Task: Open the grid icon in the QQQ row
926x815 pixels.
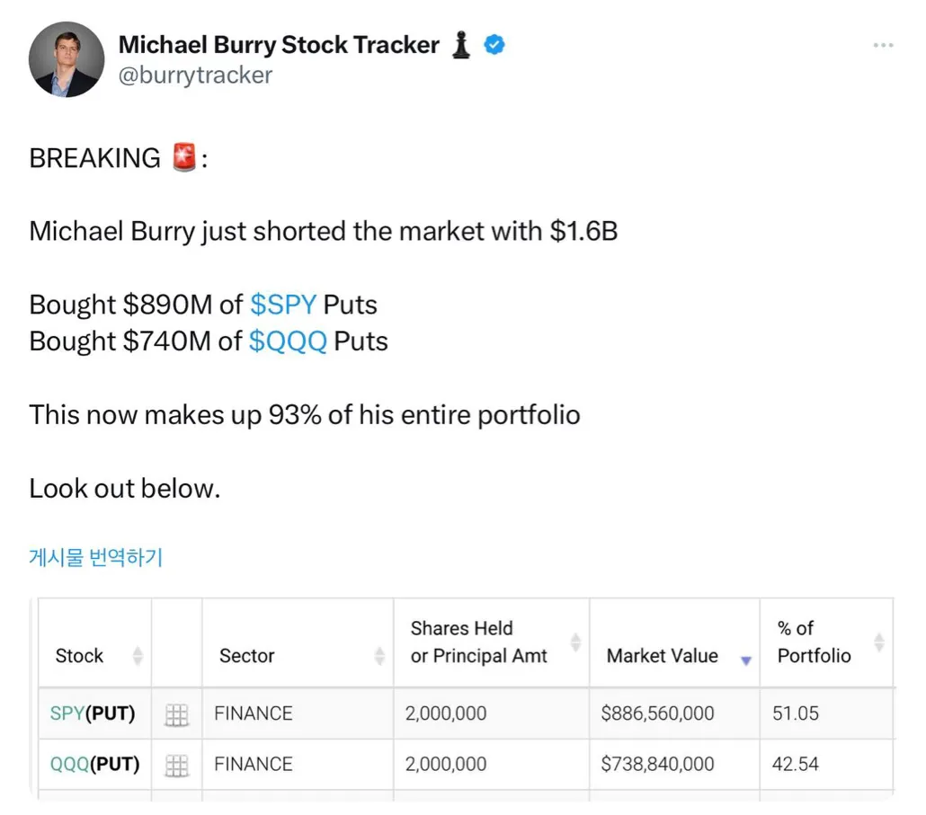Action: tap(177, 765)
